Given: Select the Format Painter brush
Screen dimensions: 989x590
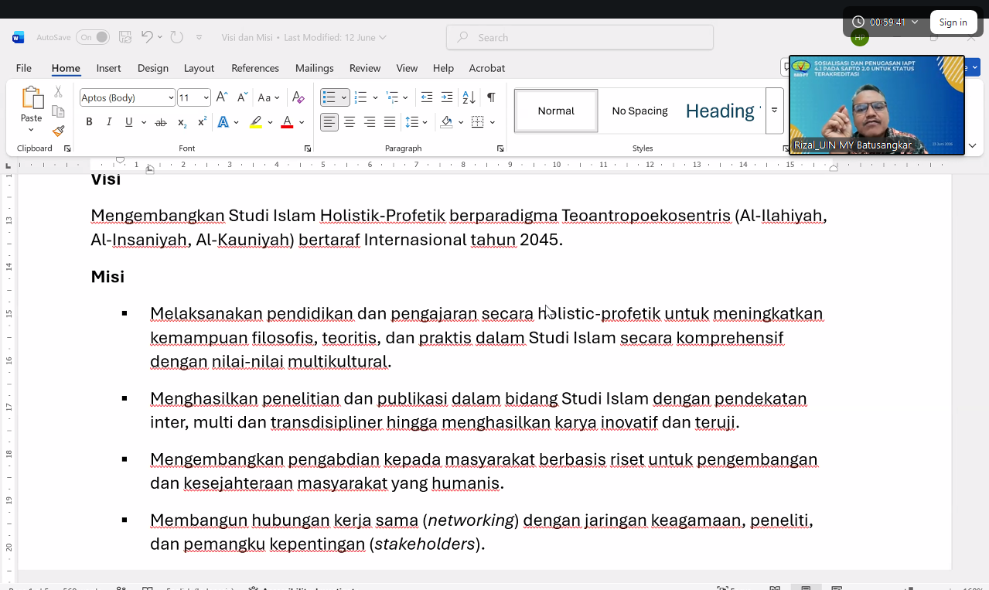Looking at the screenshot, I should [x=58, y=131].
